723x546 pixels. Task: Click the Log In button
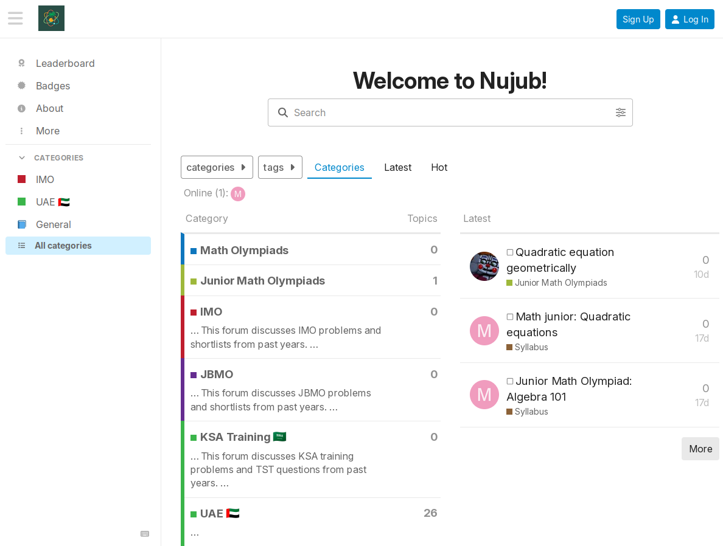(x=690, y=19)
